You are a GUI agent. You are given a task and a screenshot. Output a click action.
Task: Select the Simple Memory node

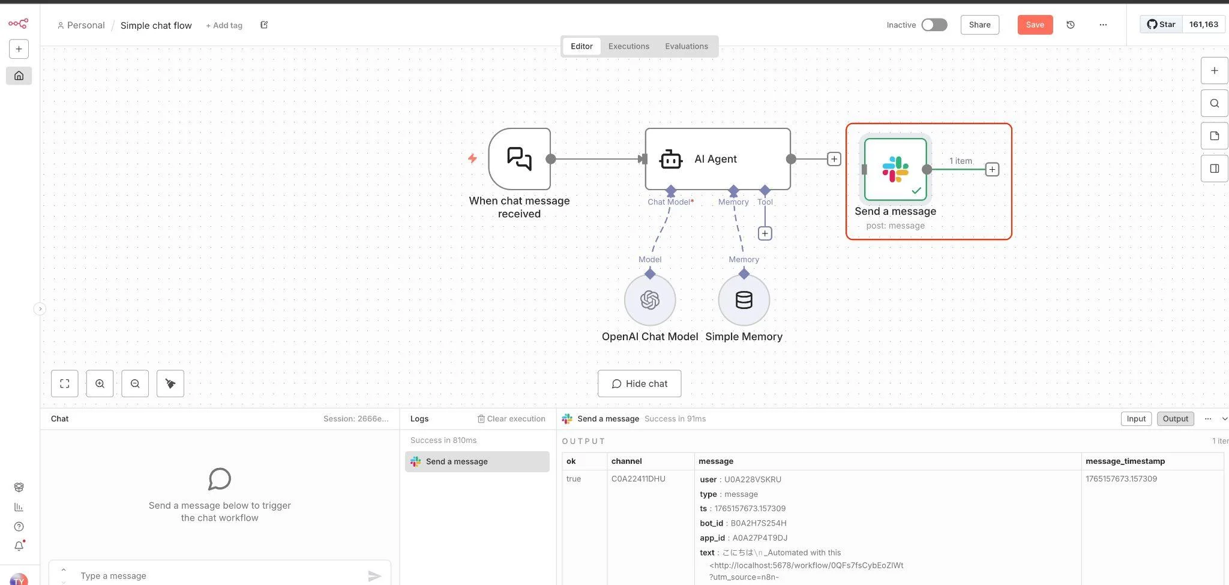744,300
